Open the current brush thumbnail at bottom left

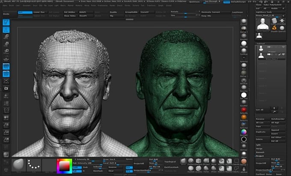click(18, 165)
